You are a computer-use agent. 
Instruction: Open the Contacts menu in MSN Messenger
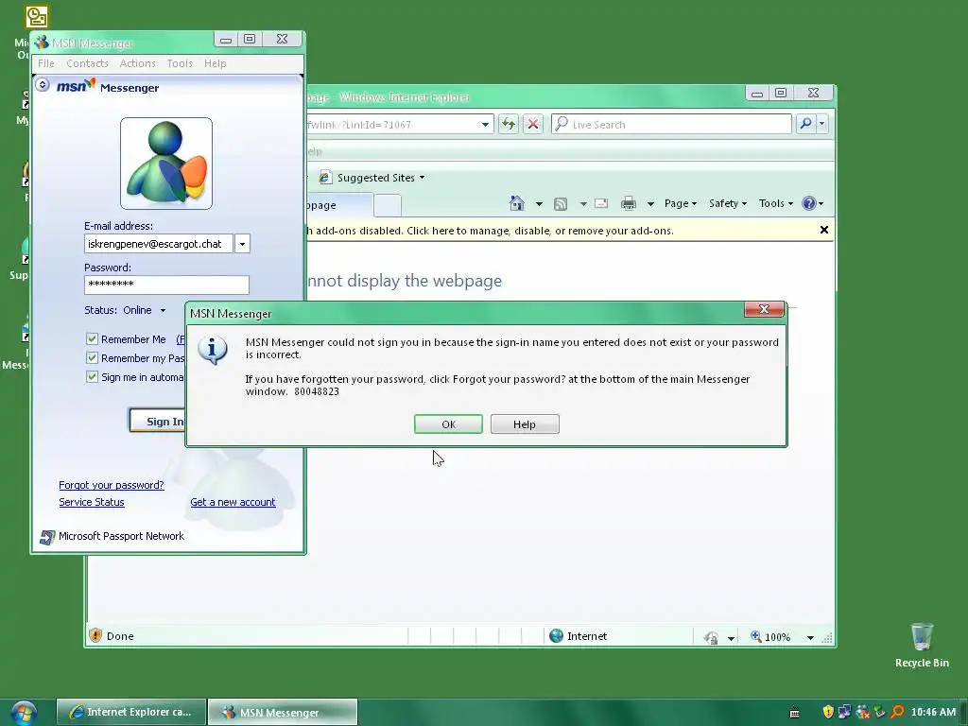click(87, 63)
